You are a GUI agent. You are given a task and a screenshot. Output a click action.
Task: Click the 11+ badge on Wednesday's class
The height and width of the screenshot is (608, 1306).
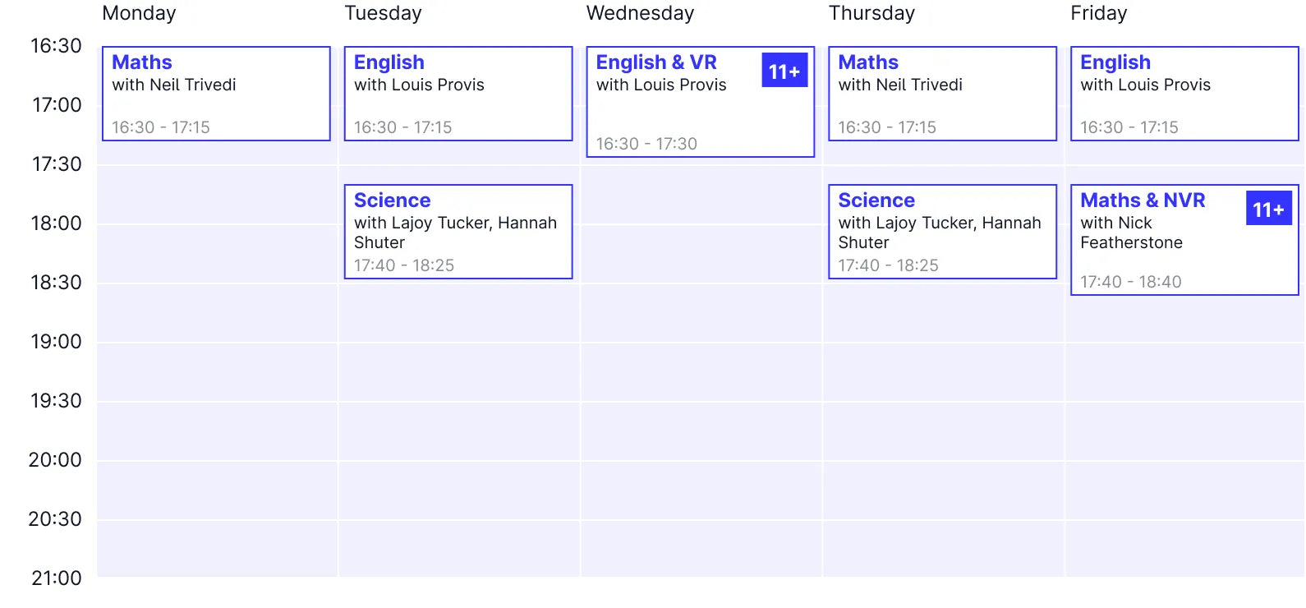[784, 71]
